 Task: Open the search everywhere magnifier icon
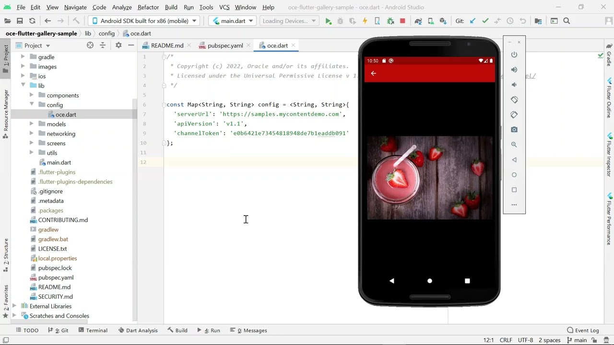567,21
